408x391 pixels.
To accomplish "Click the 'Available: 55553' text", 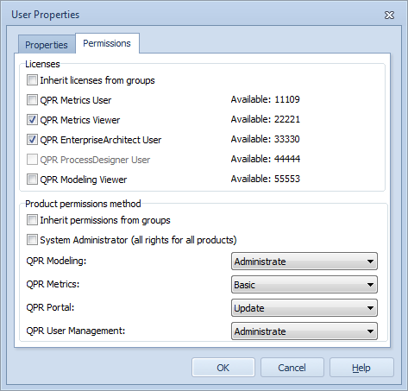I will pyautogui.click(x=266, y=179).
